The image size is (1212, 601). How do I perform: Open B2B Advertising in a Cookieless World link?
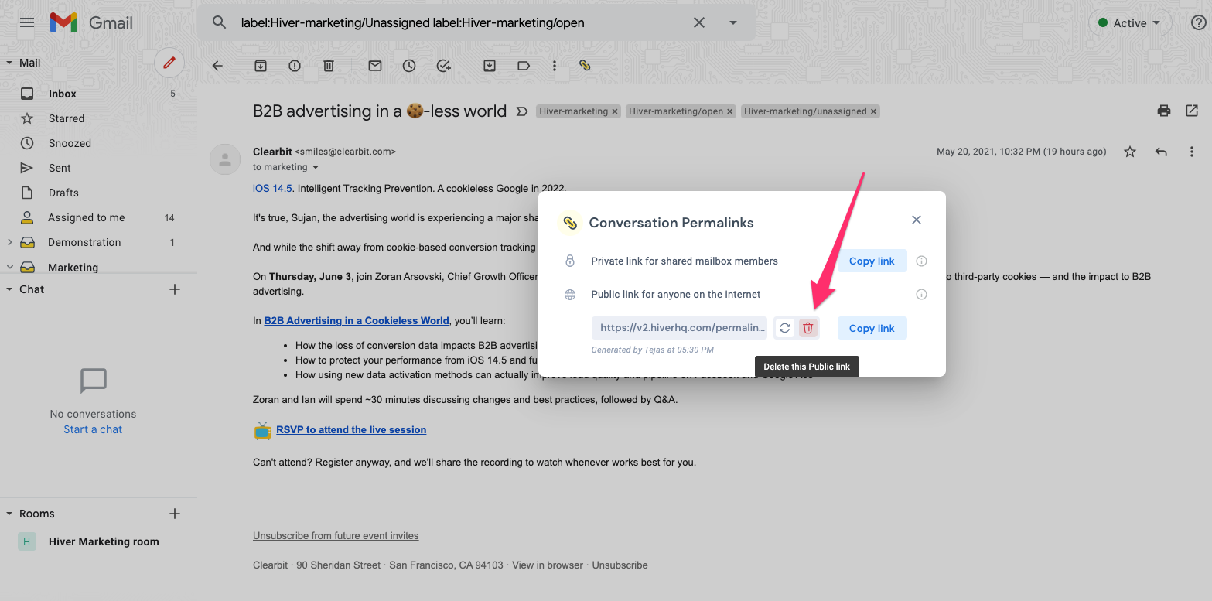[357, 320]
